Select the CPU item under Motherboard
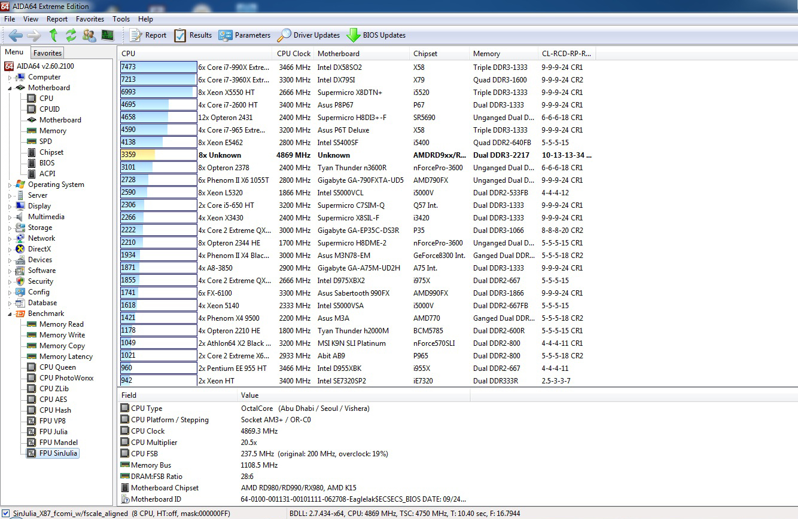Screen dimensions: 798x519 (46, 99)
